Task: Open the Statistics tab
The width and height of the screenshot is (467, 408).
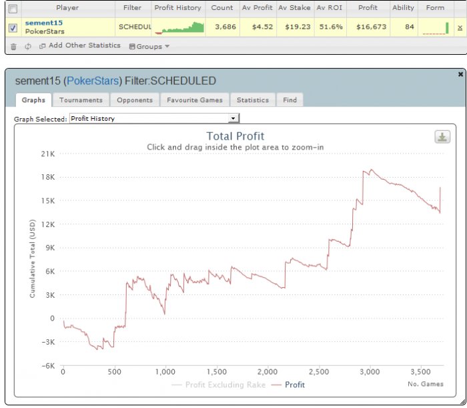Action: [x=253, y=100]
